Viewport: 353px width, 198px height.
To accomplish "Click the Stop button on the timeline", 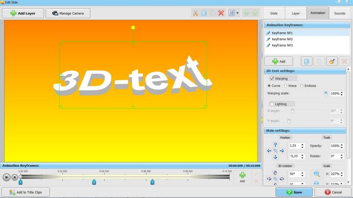I will pyautogui.click(x=15, y=177).
